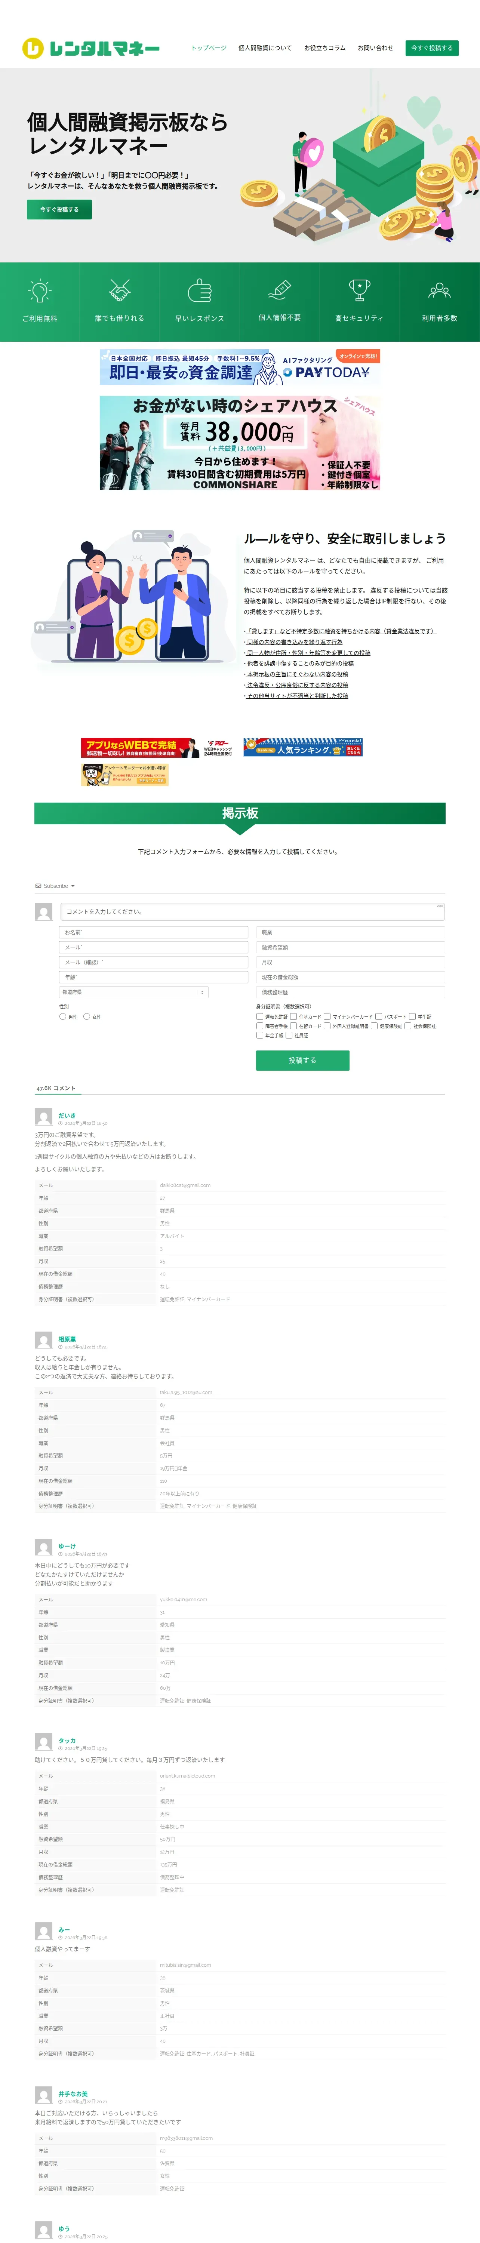The height and width of the screenshot is (2243, 480).
Task: Check the マイナンバーカード checkbox
Action: pyautogui.click(x=327, y=1016)
